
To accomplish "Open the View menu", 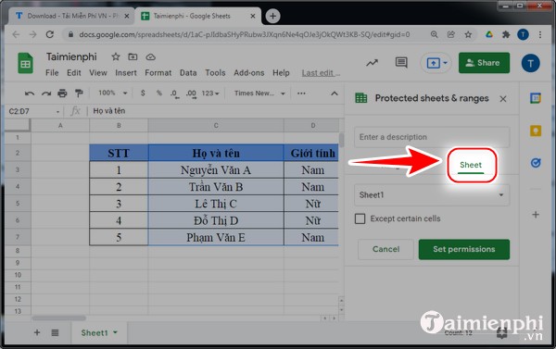I will (x=98, y=73).
